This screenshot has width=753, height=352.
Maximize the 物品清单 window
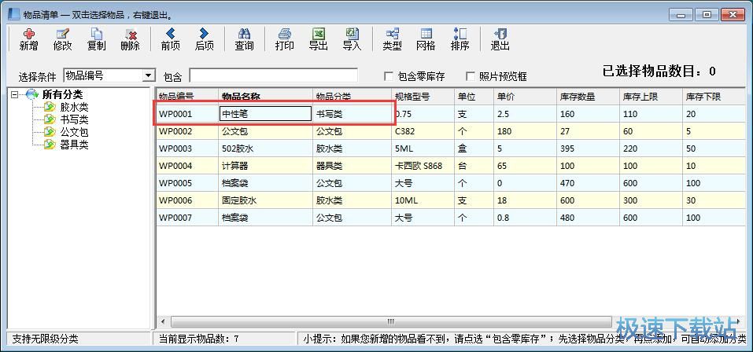(707, 14)
